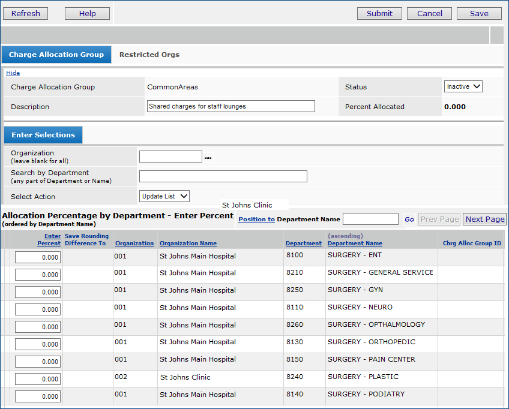
Task: Open the Status dropdown
Action: 463,87
